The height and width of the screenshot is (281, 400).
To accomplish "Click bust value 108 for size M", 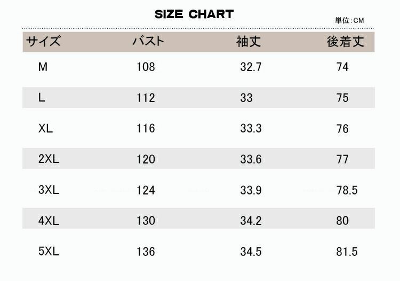I will point(146,67).
